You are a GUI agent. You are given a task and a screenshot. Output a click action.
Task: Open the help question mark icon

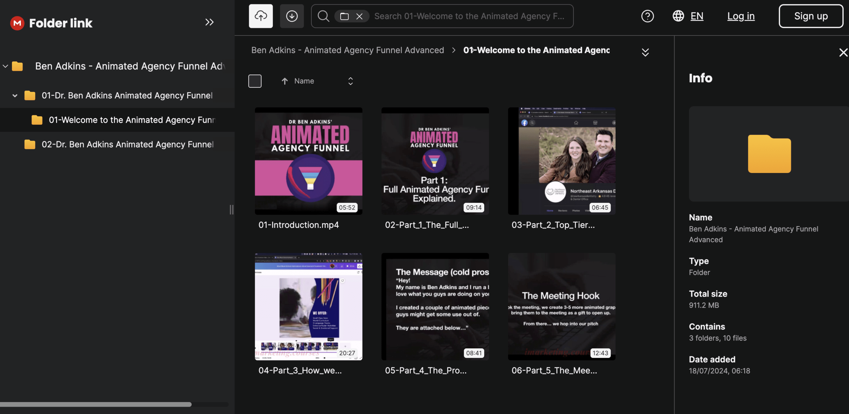click(x=647, y=16)
